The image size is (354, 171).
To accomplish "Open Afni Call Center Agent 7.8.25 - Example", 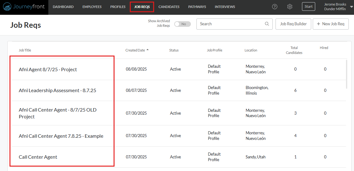I will [61, 136].
